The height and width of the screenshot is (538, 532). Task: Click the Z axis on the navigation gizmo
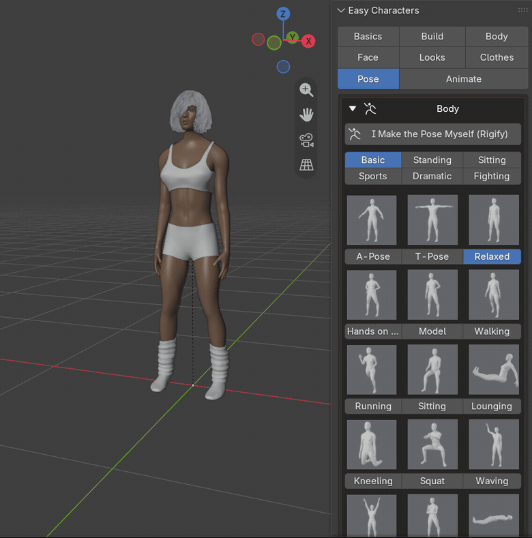coord(283,14)
